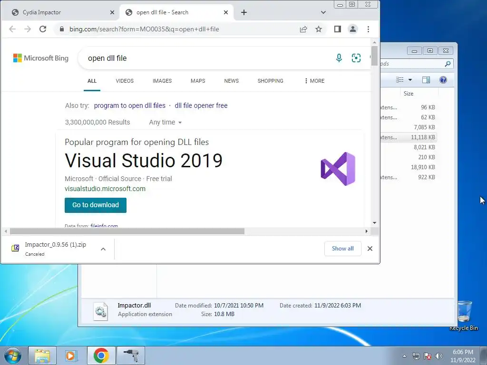Open the Recycle Bin on desktop
Screen dimensions: 487x365
click(464, 316)
